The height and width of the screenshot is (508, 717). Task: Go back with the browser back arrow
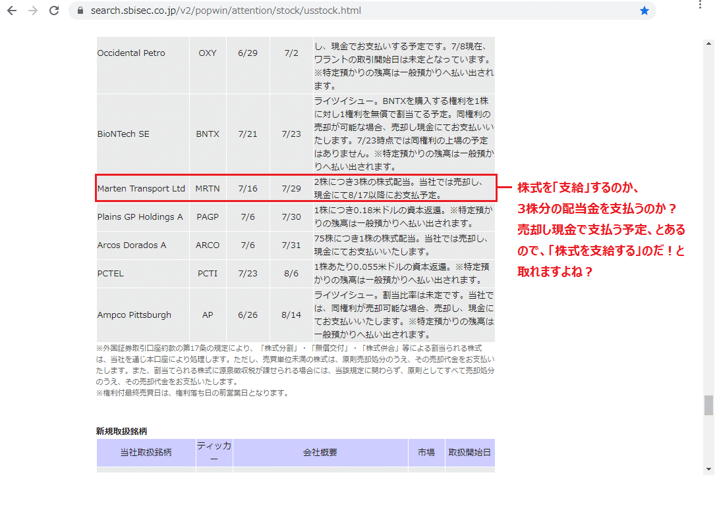pos(12,11)
